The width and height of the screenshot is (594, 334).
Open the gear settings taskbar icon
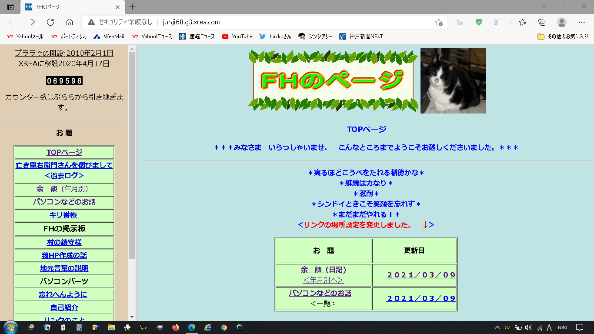[x=31, y=327]
